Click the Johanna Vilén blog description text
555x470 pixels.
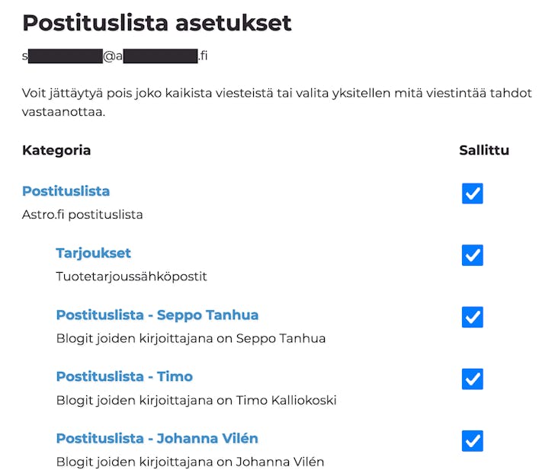[x=190, y=462]
